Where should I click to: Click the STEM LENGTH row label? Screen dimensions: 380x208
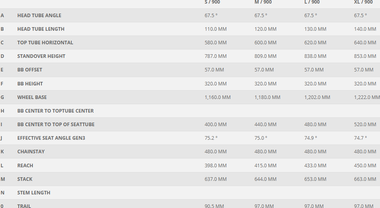tap(33, 193)
